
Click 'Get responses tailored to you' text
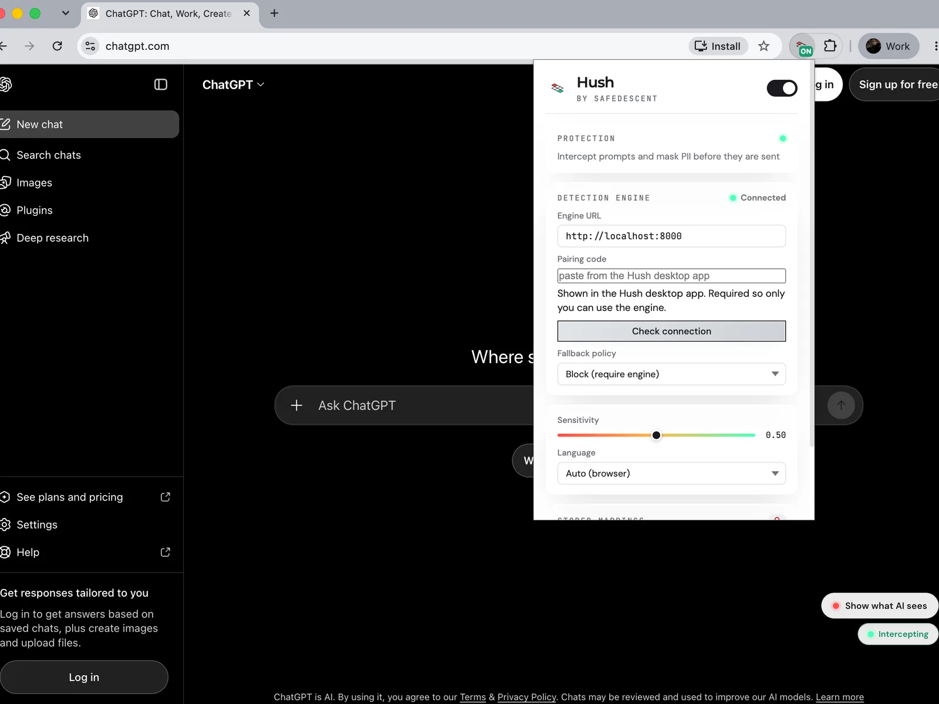(75, 593)
